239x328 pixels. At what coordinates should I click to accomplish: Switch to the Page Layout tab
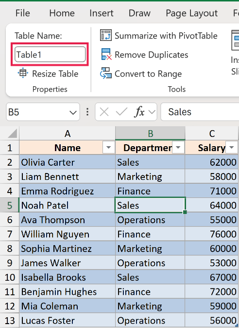coord(192,13)
